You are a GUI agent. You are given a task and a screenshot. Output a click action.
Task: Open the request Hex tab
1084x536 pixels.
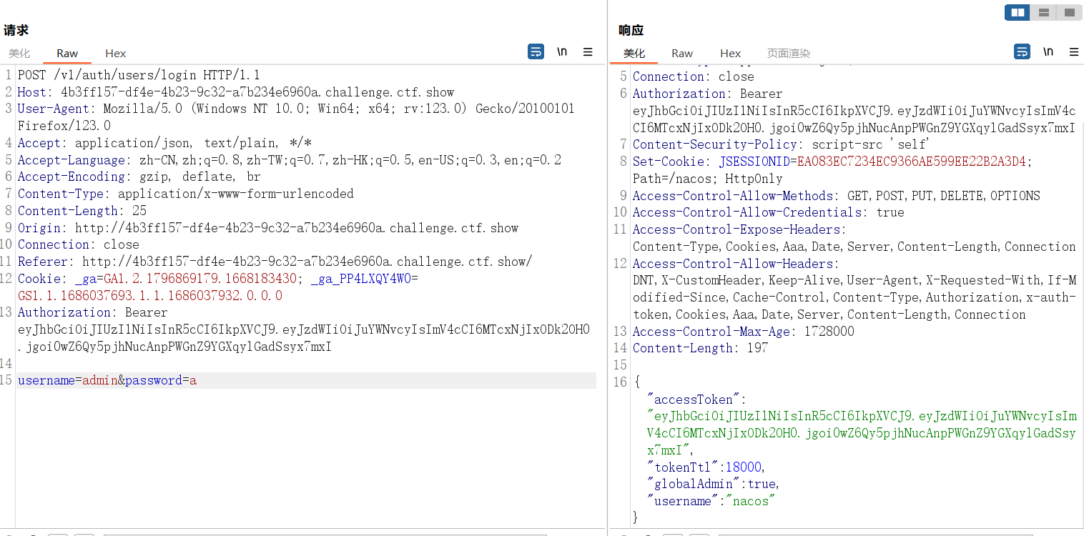coord(115,53)
